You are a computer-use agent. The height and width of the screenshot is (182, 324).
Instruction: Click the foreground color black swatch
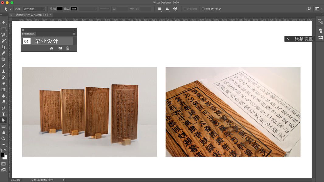2,155
